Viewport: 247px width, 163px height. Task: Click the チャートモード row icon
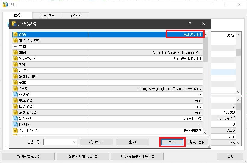click(15, 131)
